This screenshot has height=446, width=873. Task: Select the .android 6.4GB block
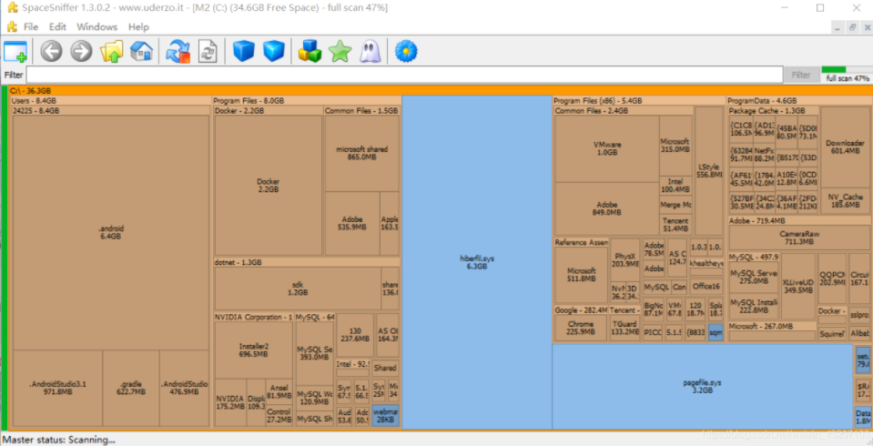(111, 232)
